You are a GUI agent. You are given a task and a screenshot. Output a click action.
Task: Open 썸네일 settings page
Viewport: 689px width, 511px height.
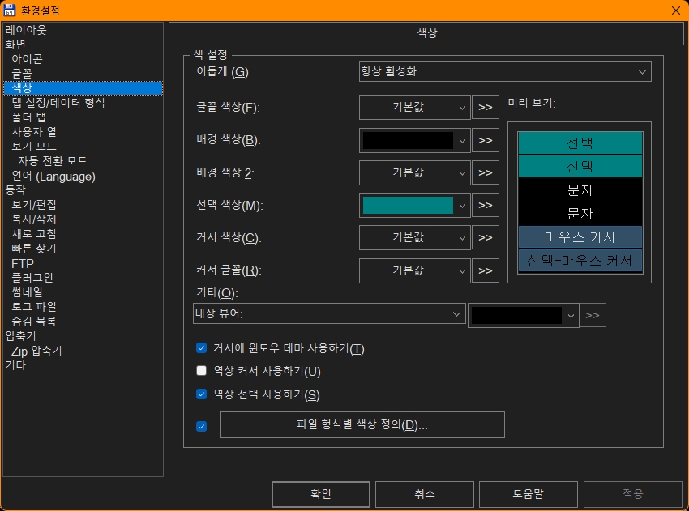[x=27, y=292]
